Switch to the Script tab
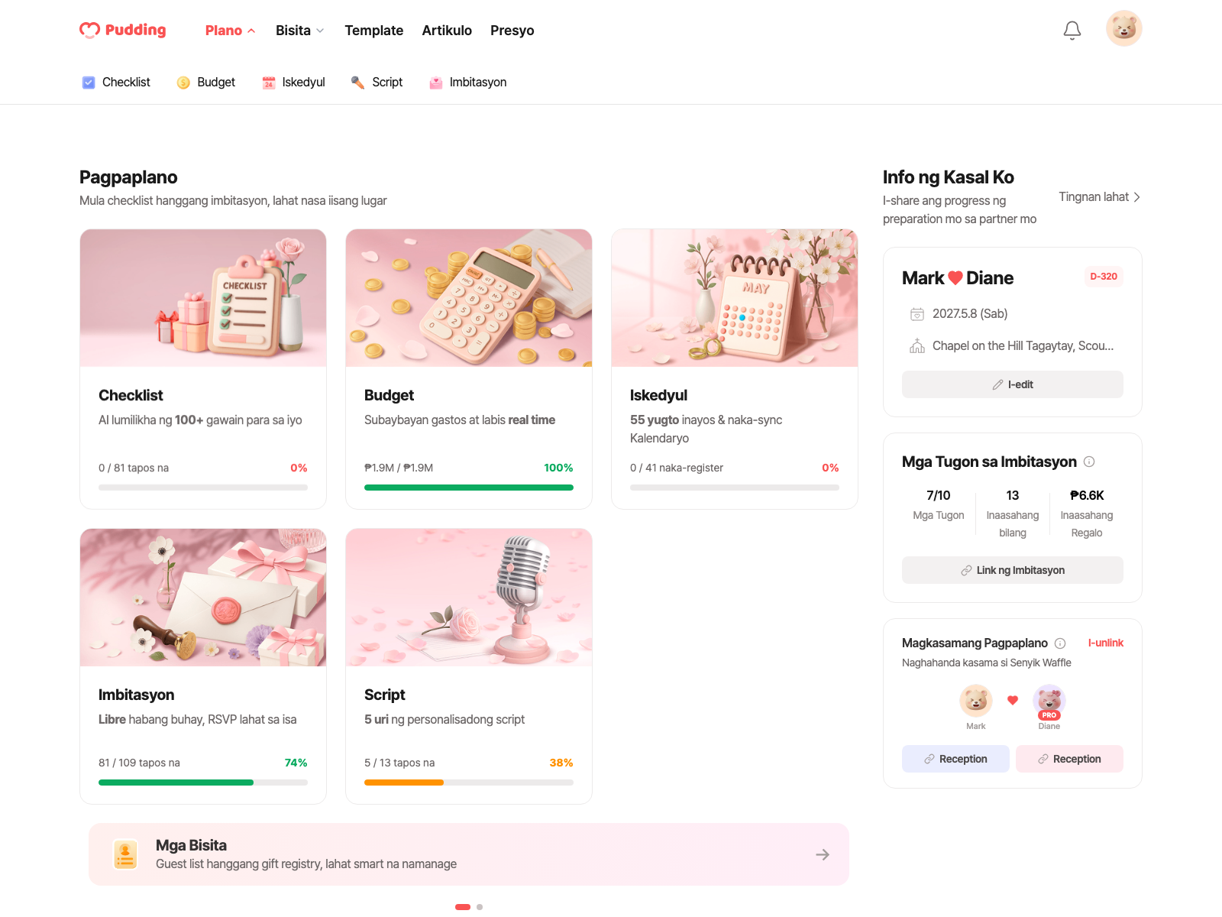This screenshot has height=917, width=1222. coord(377,83)
